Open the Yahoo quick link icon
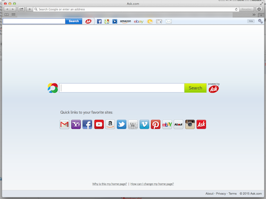 click(76, 125)
